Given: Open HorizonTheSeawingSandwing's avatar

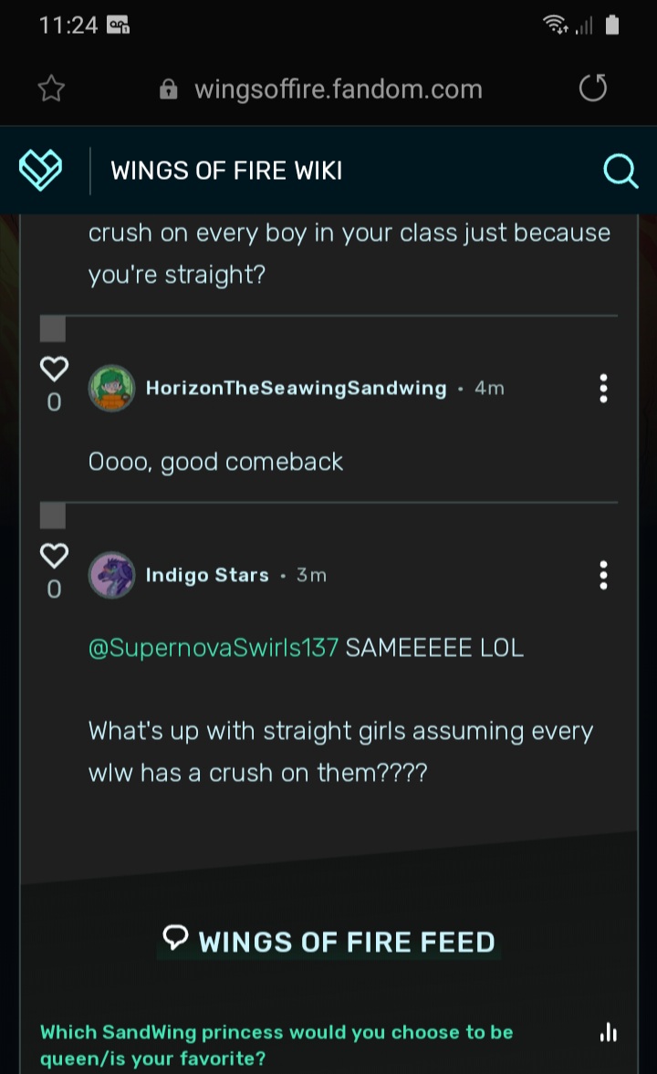Looking at the screenshot, I should [111, 389].
